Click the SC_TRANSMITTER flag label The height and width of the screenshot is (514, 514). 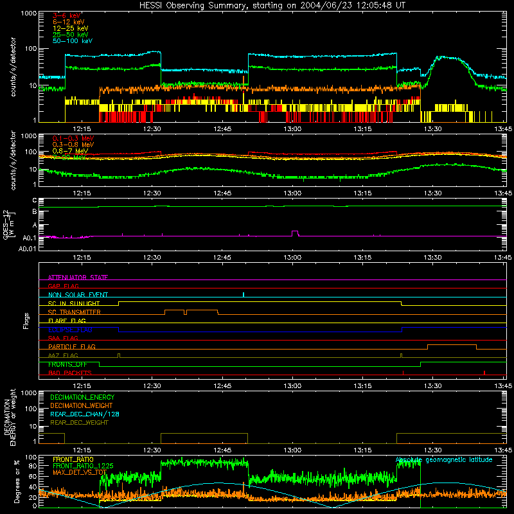pos(75,312)
